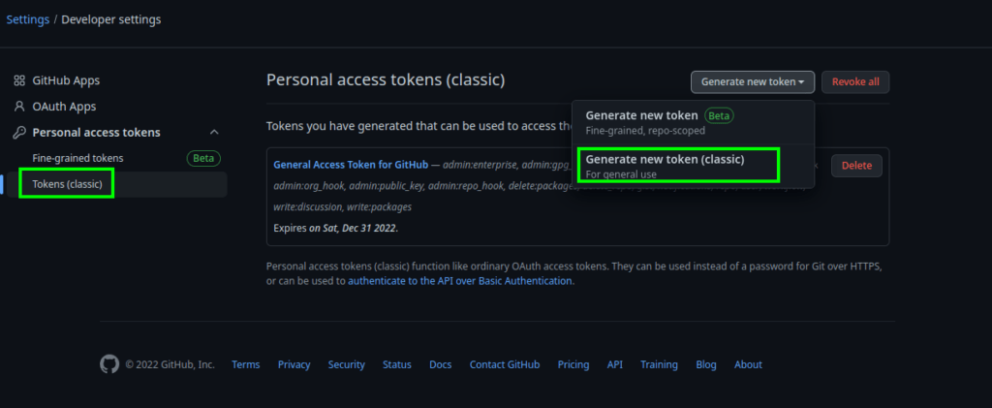The image size is (992, 408).
Task: Collapse the Personal access tokens section chevron
Action: click(x=214, y=132)
